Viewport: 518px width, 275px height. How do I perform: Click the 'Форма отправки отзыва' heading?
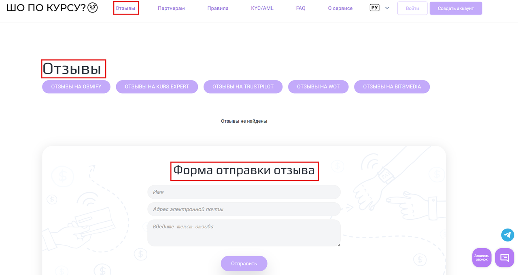point(244,170)
